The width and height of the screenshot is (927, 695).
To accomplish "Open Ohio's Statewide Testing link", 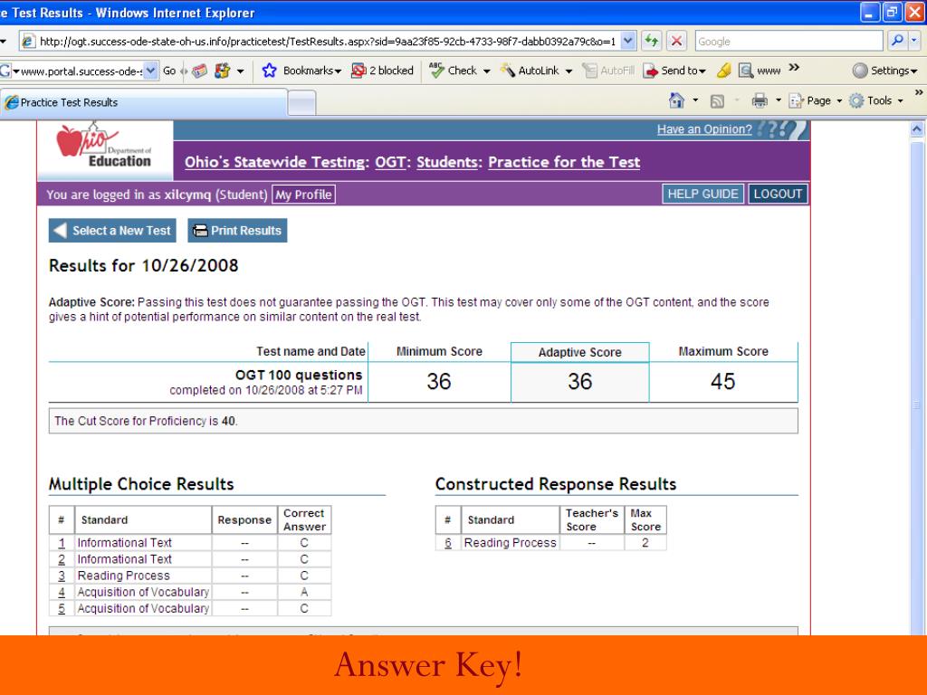I will coord(275,162).
